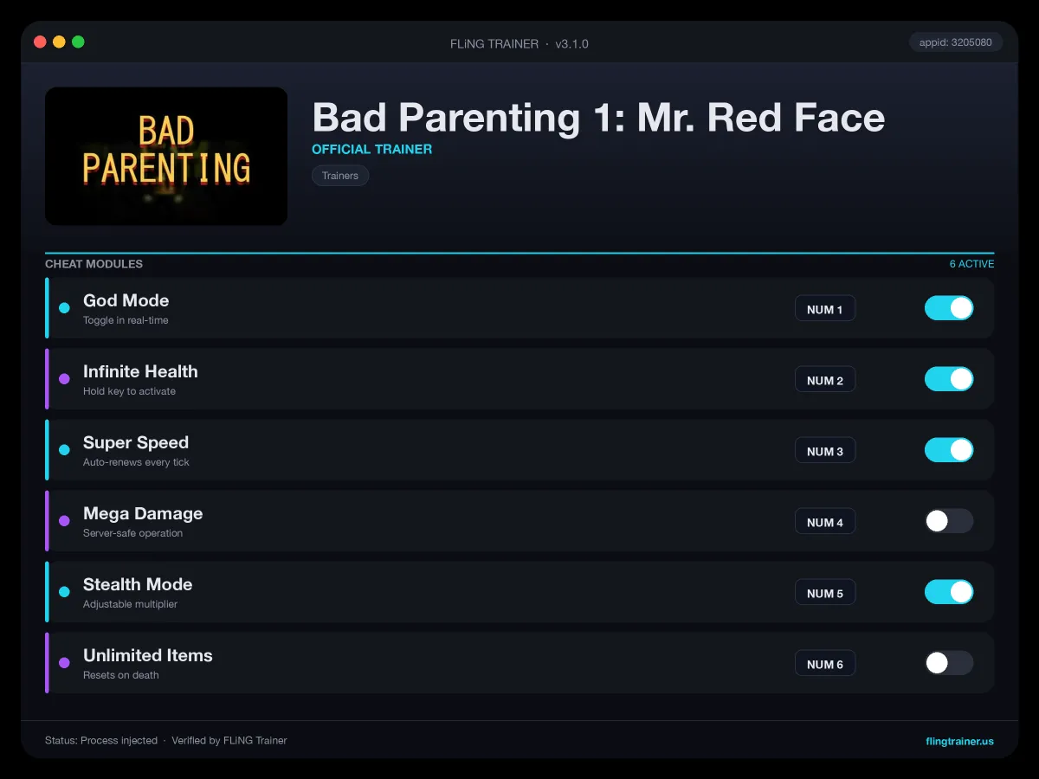Image resolution: width=1039 pixels, height=779 pixels.
Task: Select the NUM 6 hotkey badge
Action: (825, 664)
